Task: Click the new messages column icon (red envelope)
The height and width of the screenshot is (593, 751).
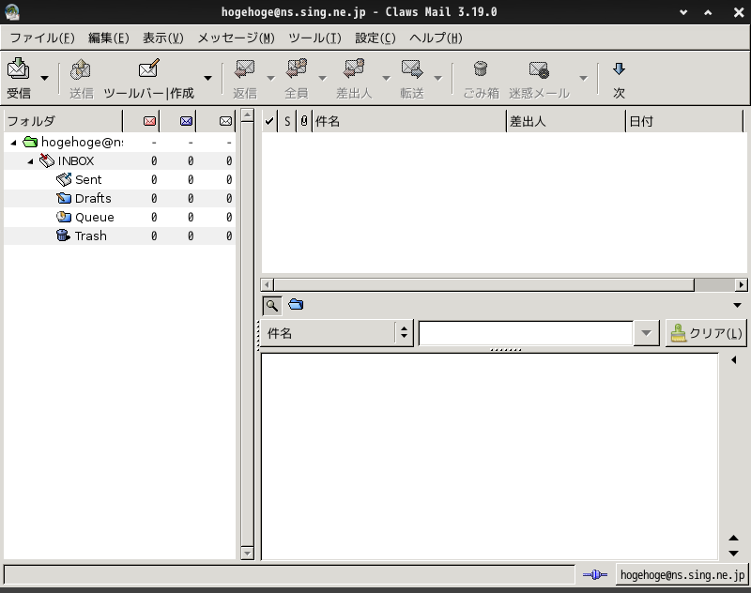Action: pyautogui.click(x=149, y=121)
